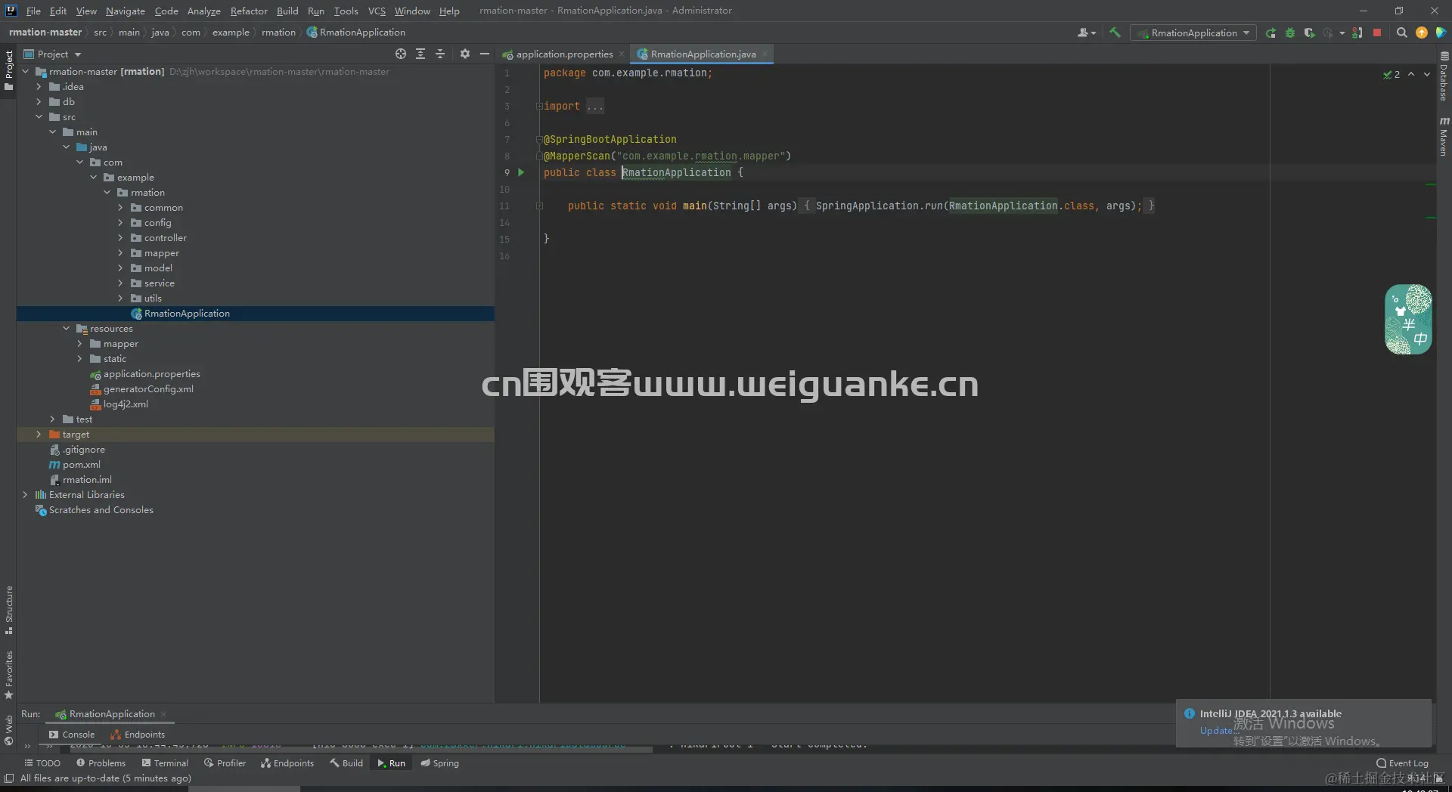Open the Refactor menu
1452x792 pixels.
(x=249, y=11)
